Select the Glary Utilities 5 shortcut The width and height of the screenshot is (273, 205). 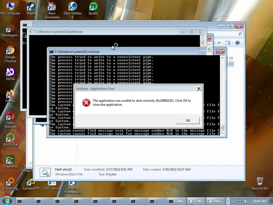tap(73, 10)
